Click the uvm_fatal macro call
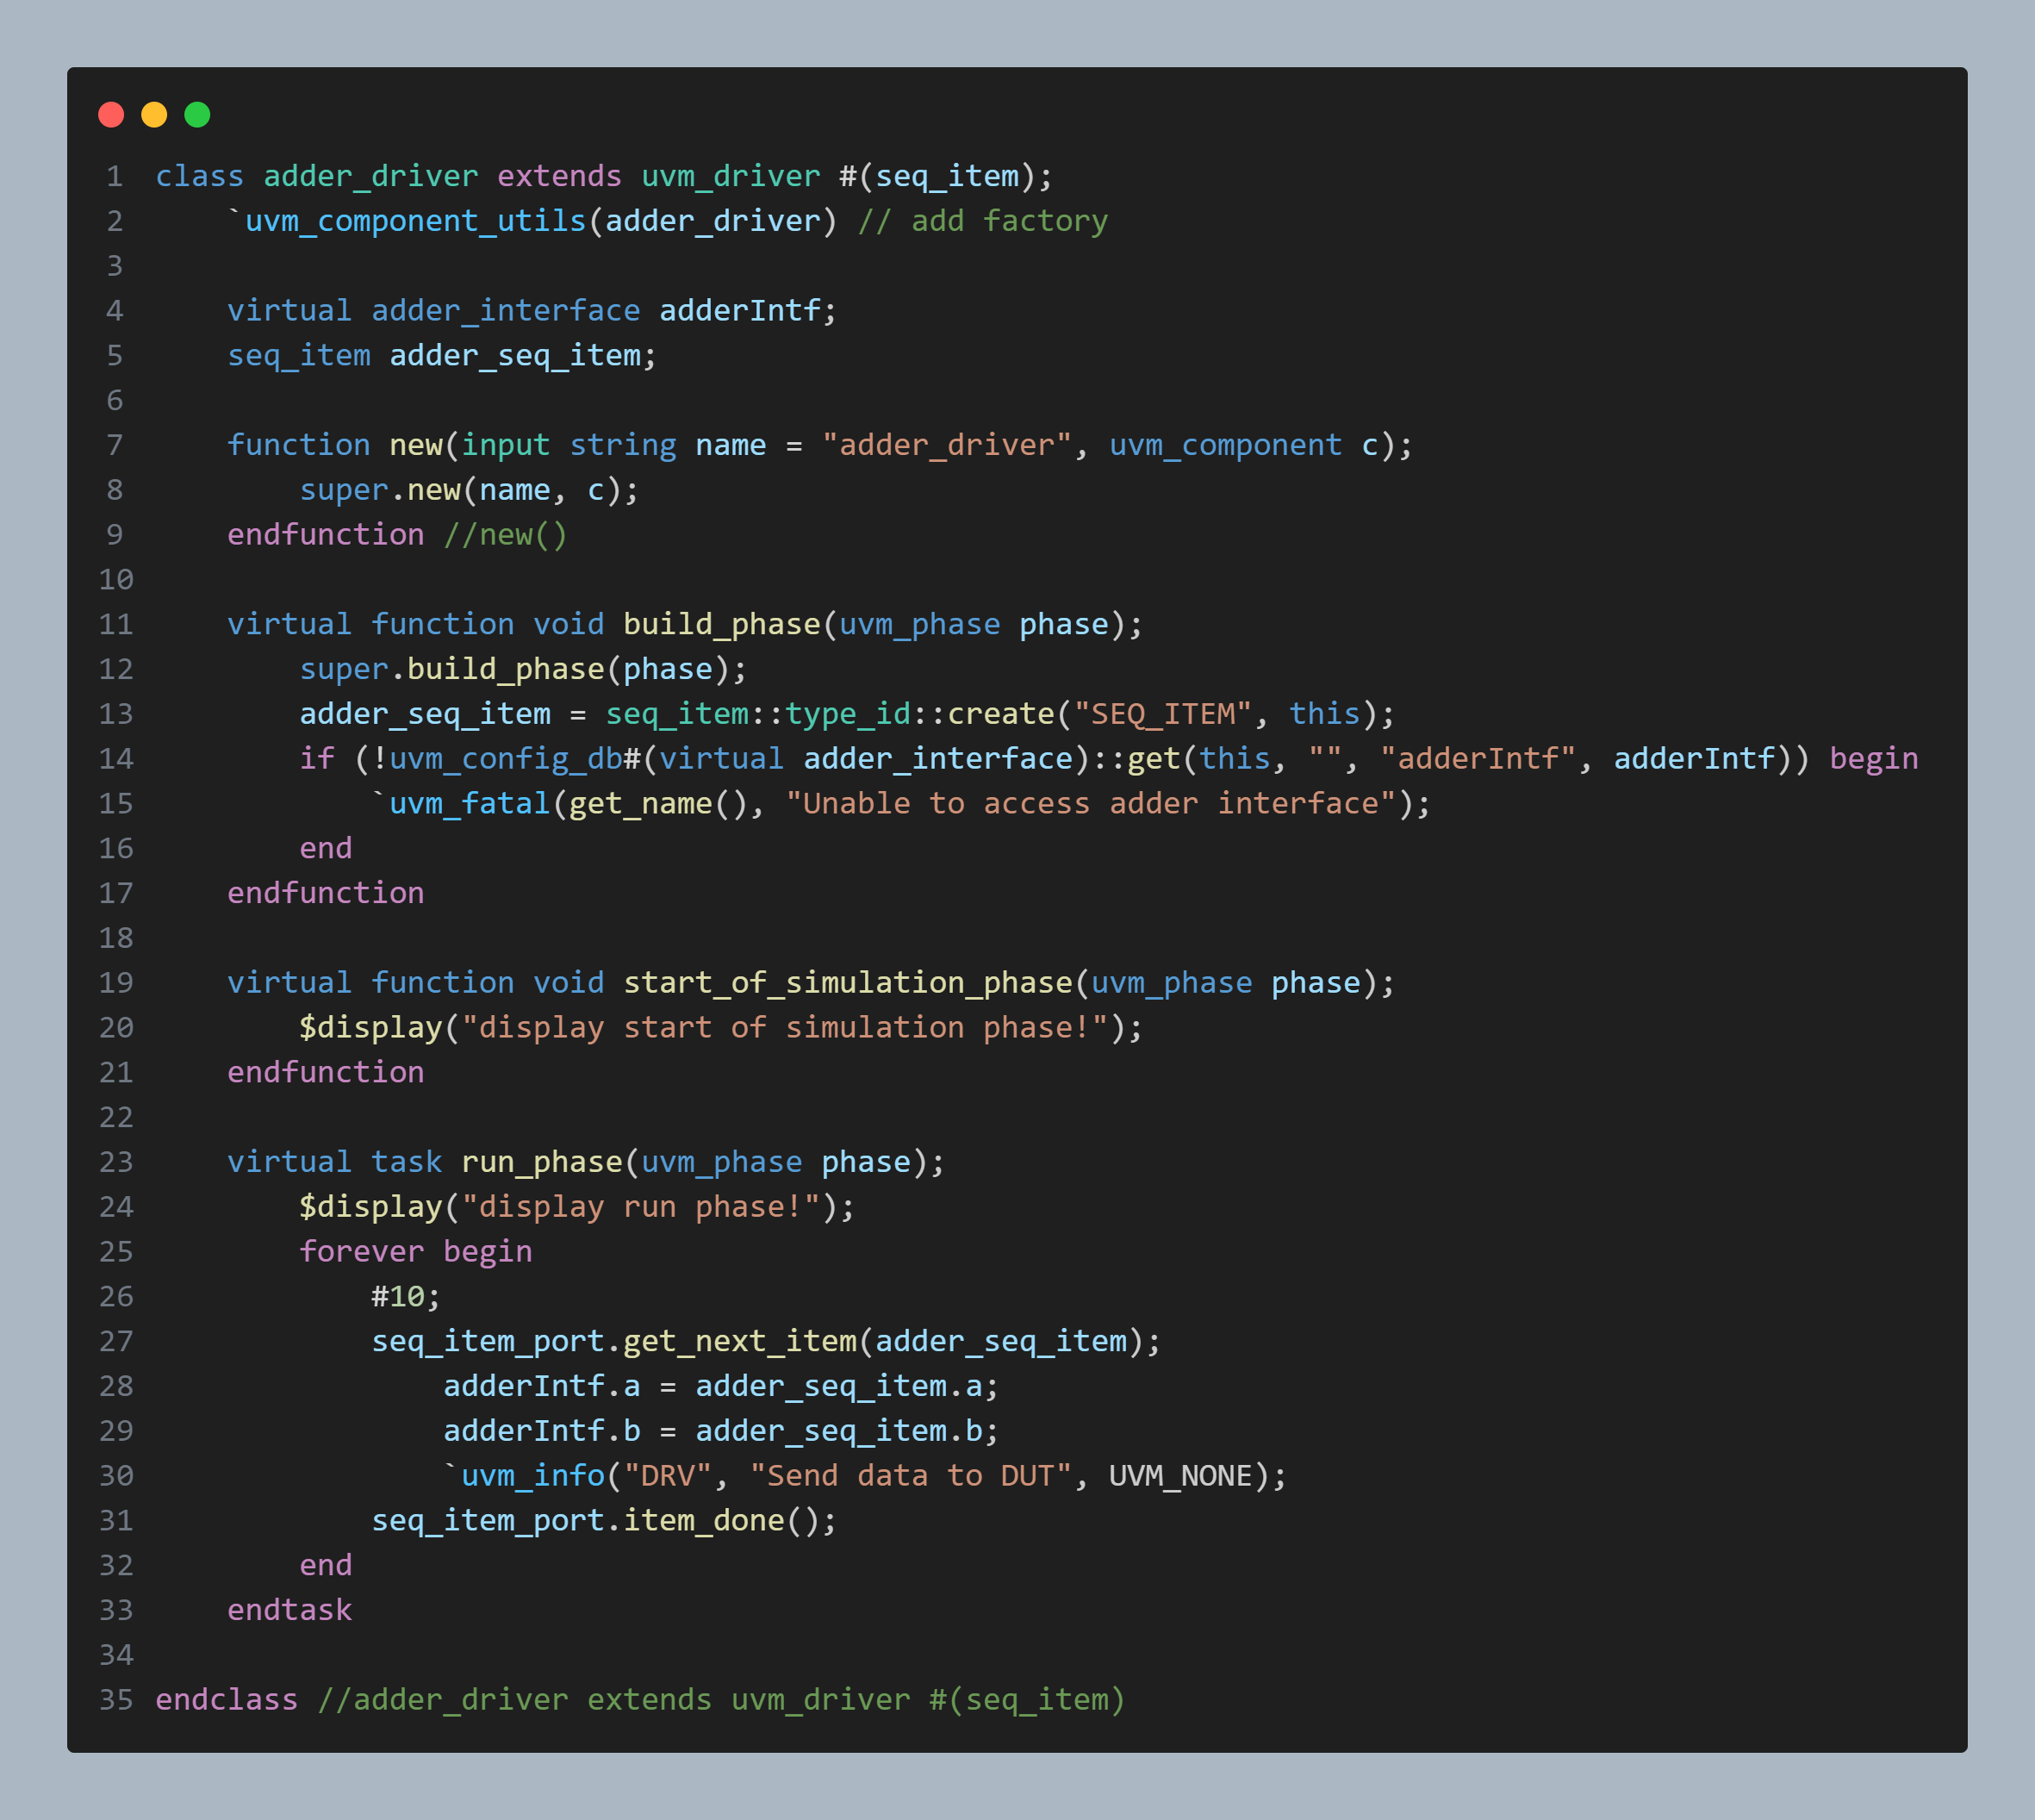The width and height of the screenshot is (2035, 1820). 468,804
